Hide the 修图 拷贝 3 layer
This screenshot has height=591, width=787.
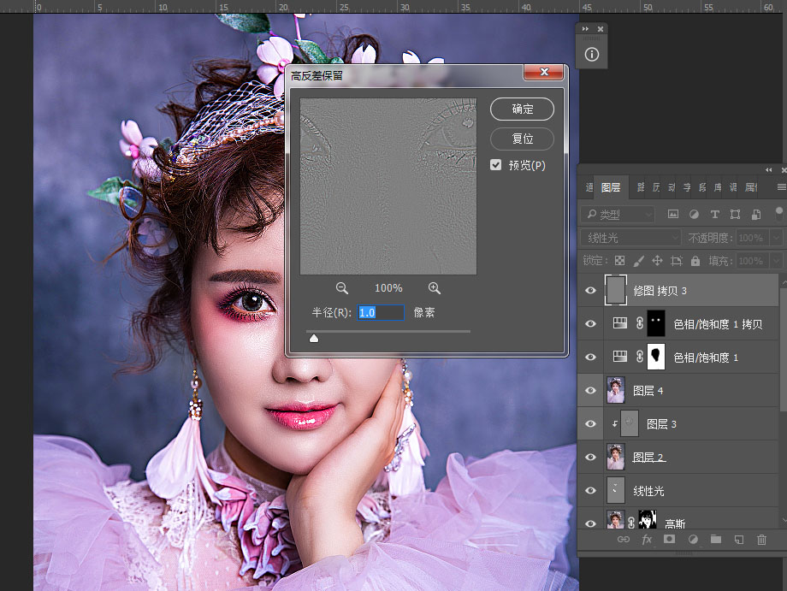[x=591, y=291]
